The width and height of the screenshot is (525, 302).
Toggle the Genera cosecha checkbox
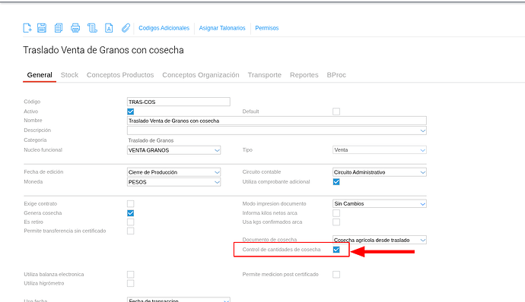click(131, 213)
